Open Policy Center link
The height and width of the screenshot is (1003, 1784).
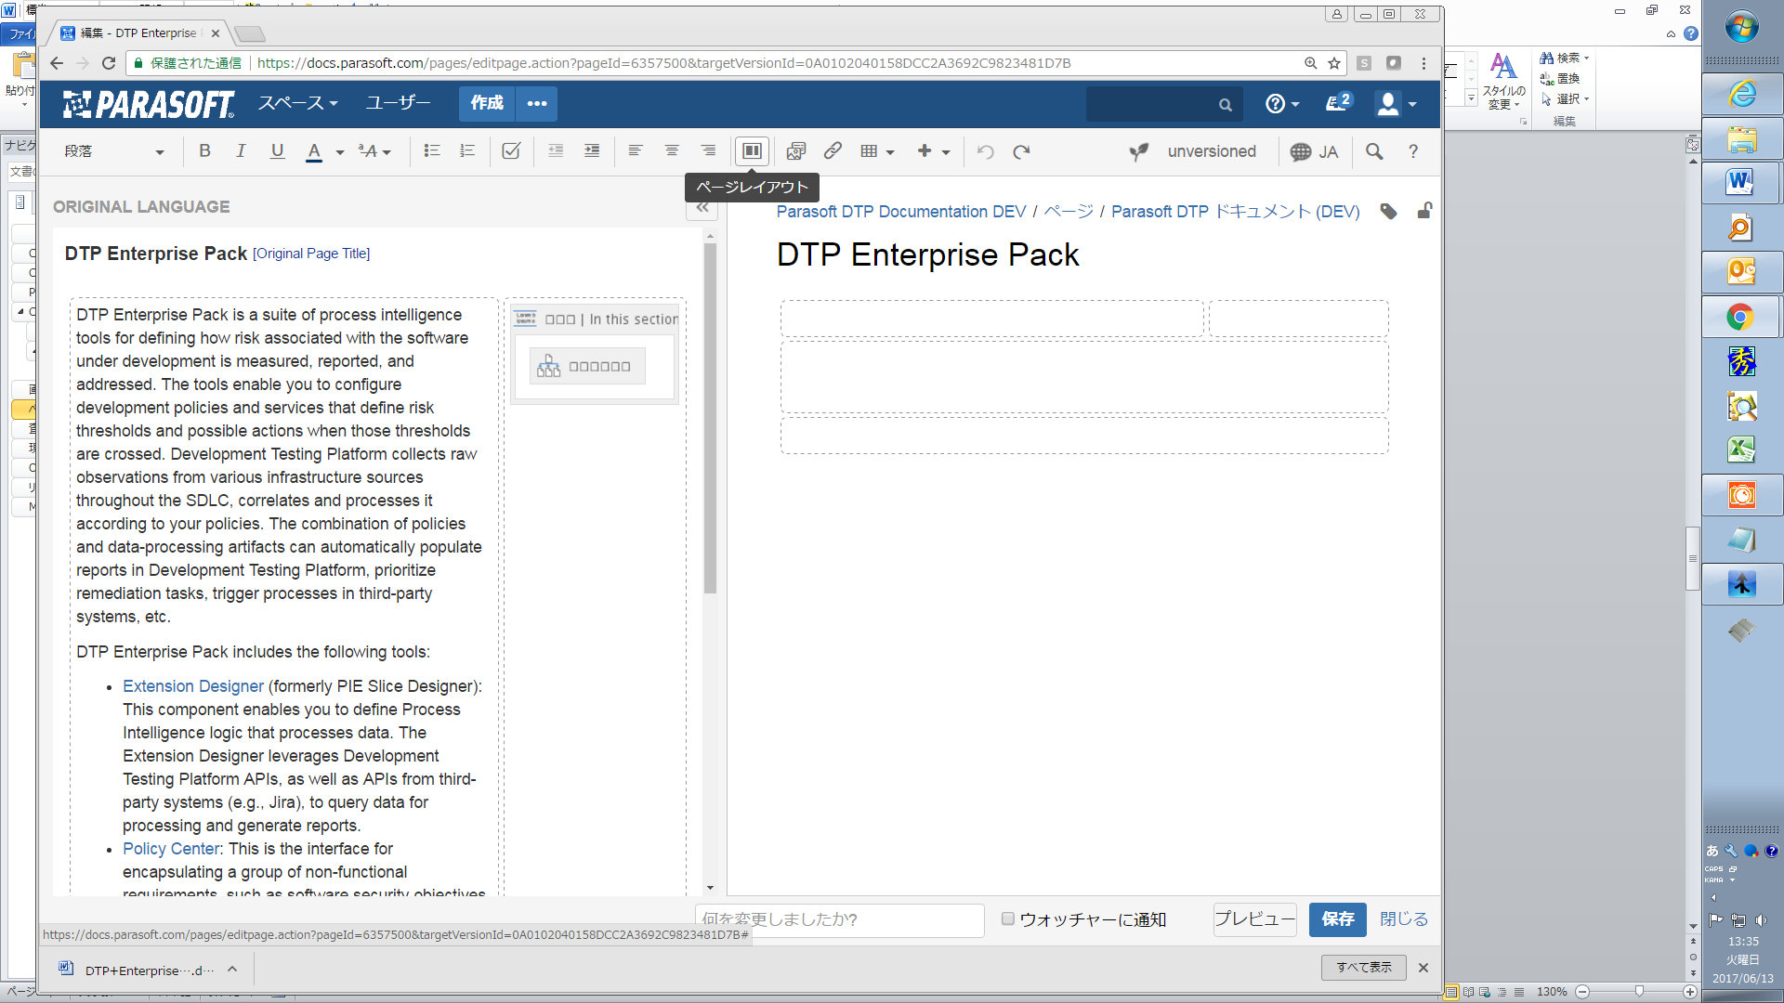coord(172,849)
